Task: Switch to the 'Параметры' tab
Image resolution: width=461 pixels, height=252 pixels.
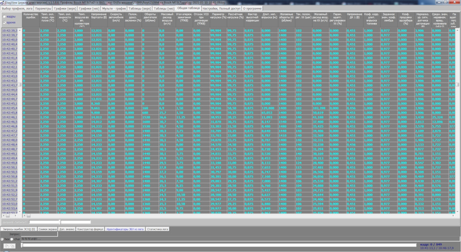Action: [x=43, y=9]
